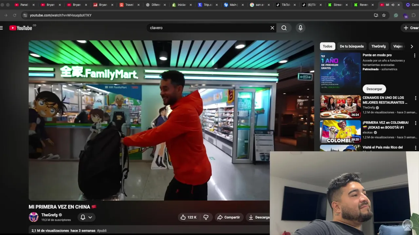Open options menu for 'Ponte en modo pro' ad
Image resolution: width=419 pixels, height=235 pixels.
pyautogui.click(x=414, y=55)
